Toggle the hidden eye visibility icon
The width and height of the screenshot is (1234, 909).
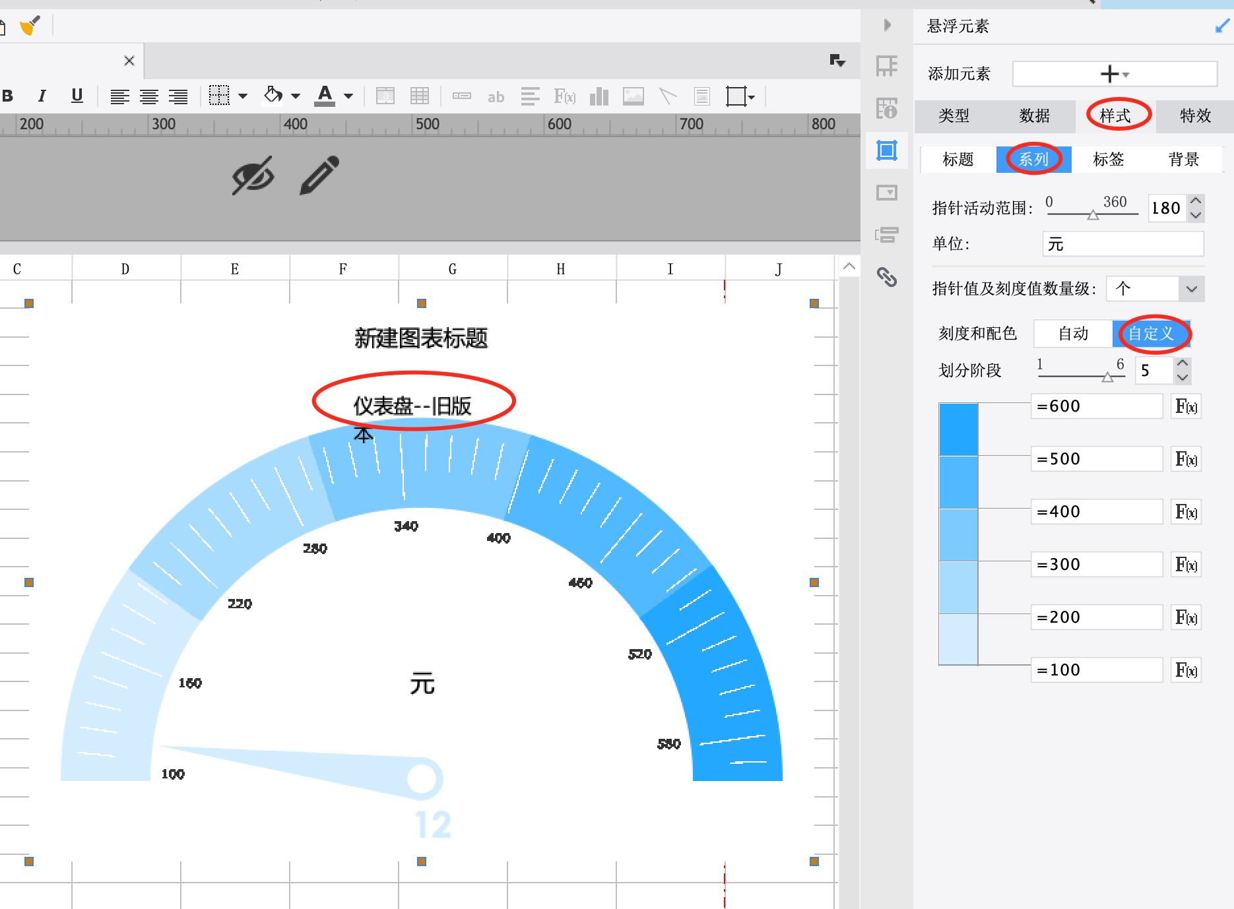[x=253, y=175]
